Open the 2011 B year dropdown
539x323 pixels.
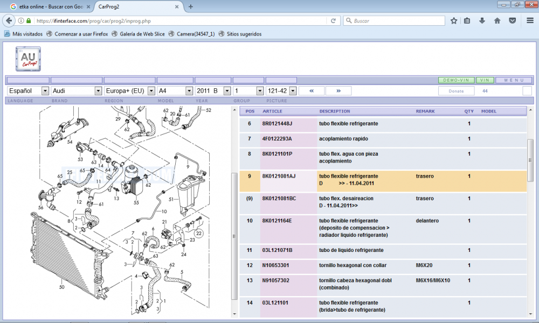click(212, 91)
